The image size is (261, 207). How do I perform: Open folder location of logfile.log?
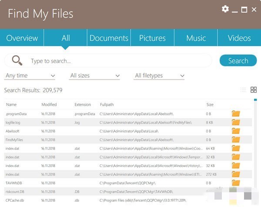236,122
